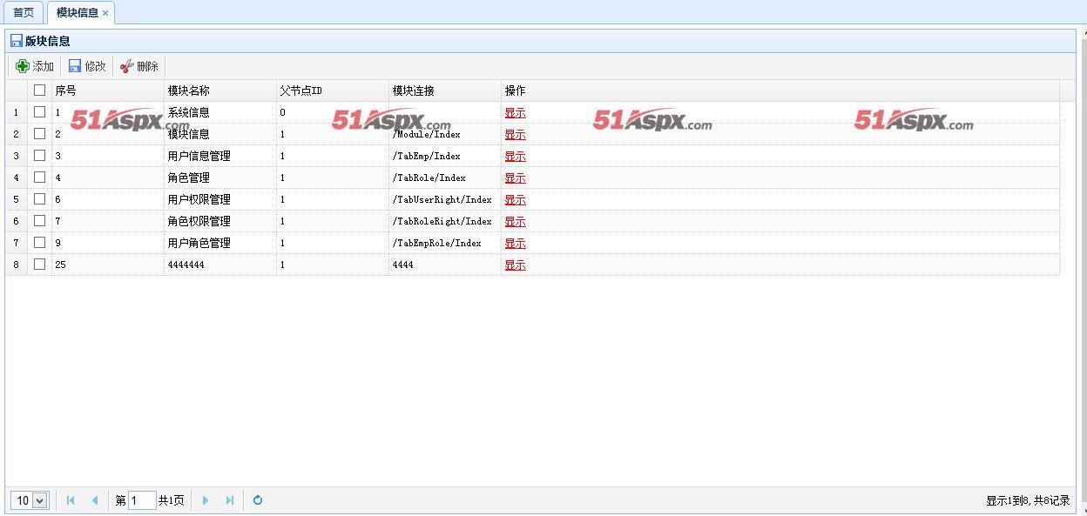Viewport: 1087px width, 516px height.
Task: Select the 用户权限管理 name cell
Action: [220, 199]
